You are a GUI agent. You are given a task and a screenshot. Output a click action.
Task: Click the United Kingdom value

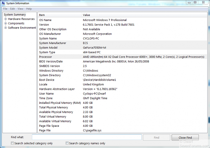(93, 84)
